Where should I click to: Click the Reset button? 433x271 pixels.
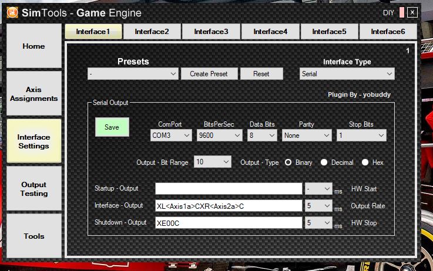pos(261,74)
